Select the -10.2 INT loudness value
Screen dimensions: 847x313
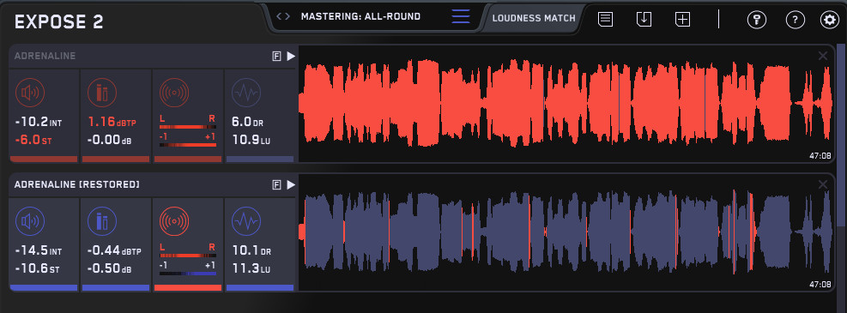coord(39,123)
